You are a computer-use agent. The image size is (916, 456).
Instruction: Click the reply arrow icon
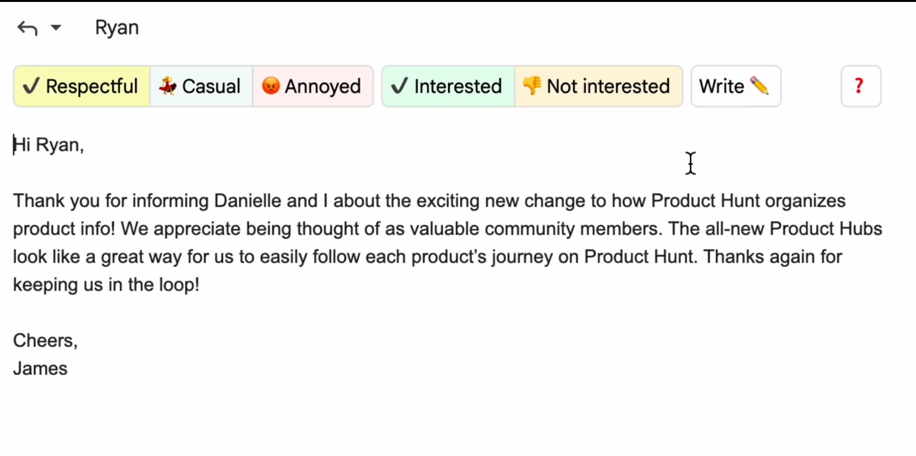coord(27,28)
